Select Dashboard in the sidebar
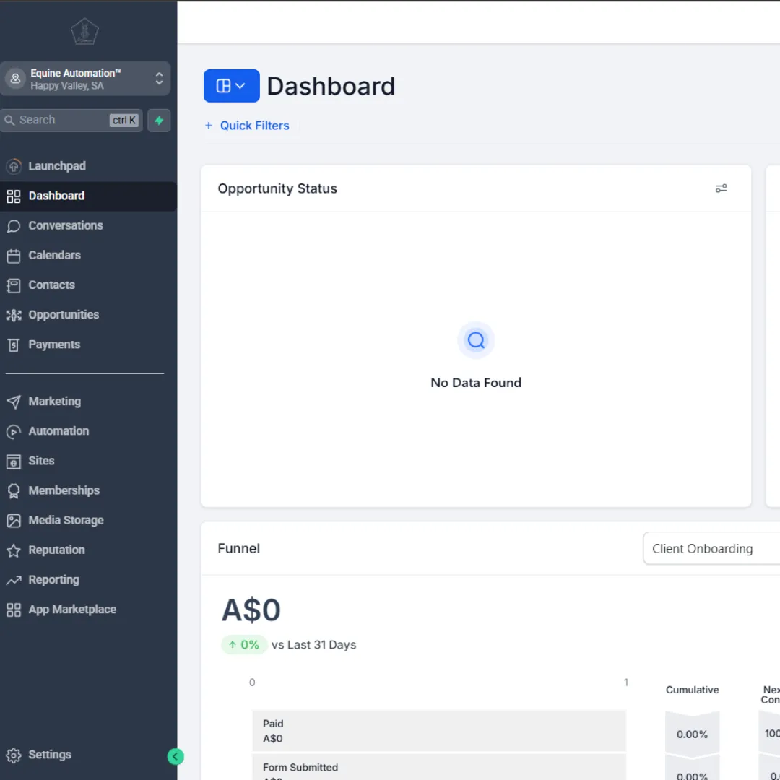 tap(88, 196)
